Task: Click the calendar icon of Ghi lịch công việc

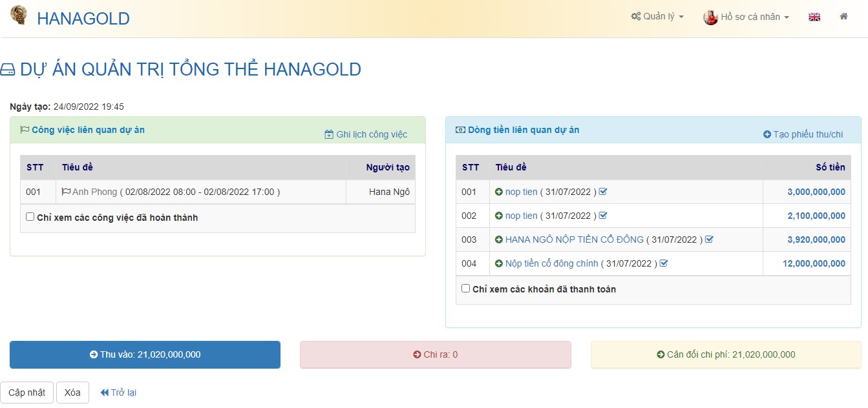Action: (329, 134)
